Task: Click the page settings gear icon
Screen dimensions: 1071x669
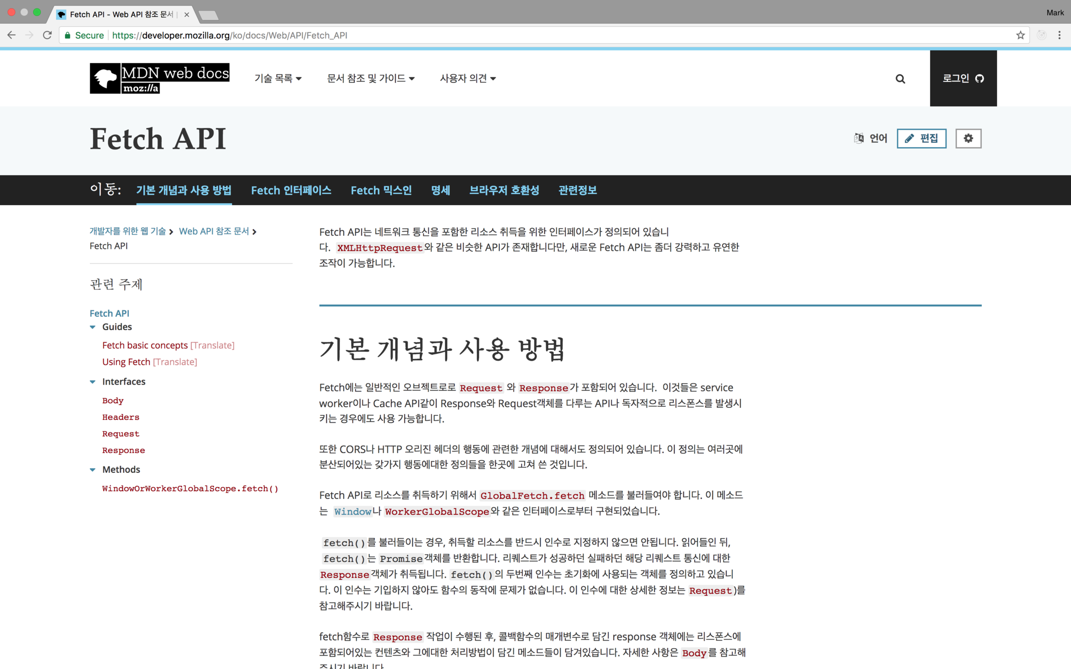Action: (968, 138)
